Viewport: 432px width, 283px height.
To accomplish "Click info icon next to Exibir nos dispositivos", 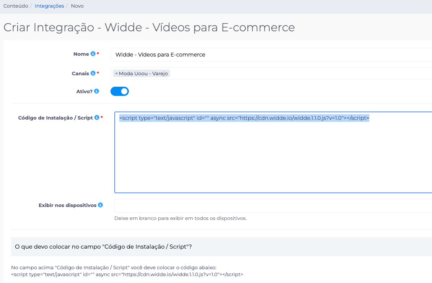I will (100, 205).
